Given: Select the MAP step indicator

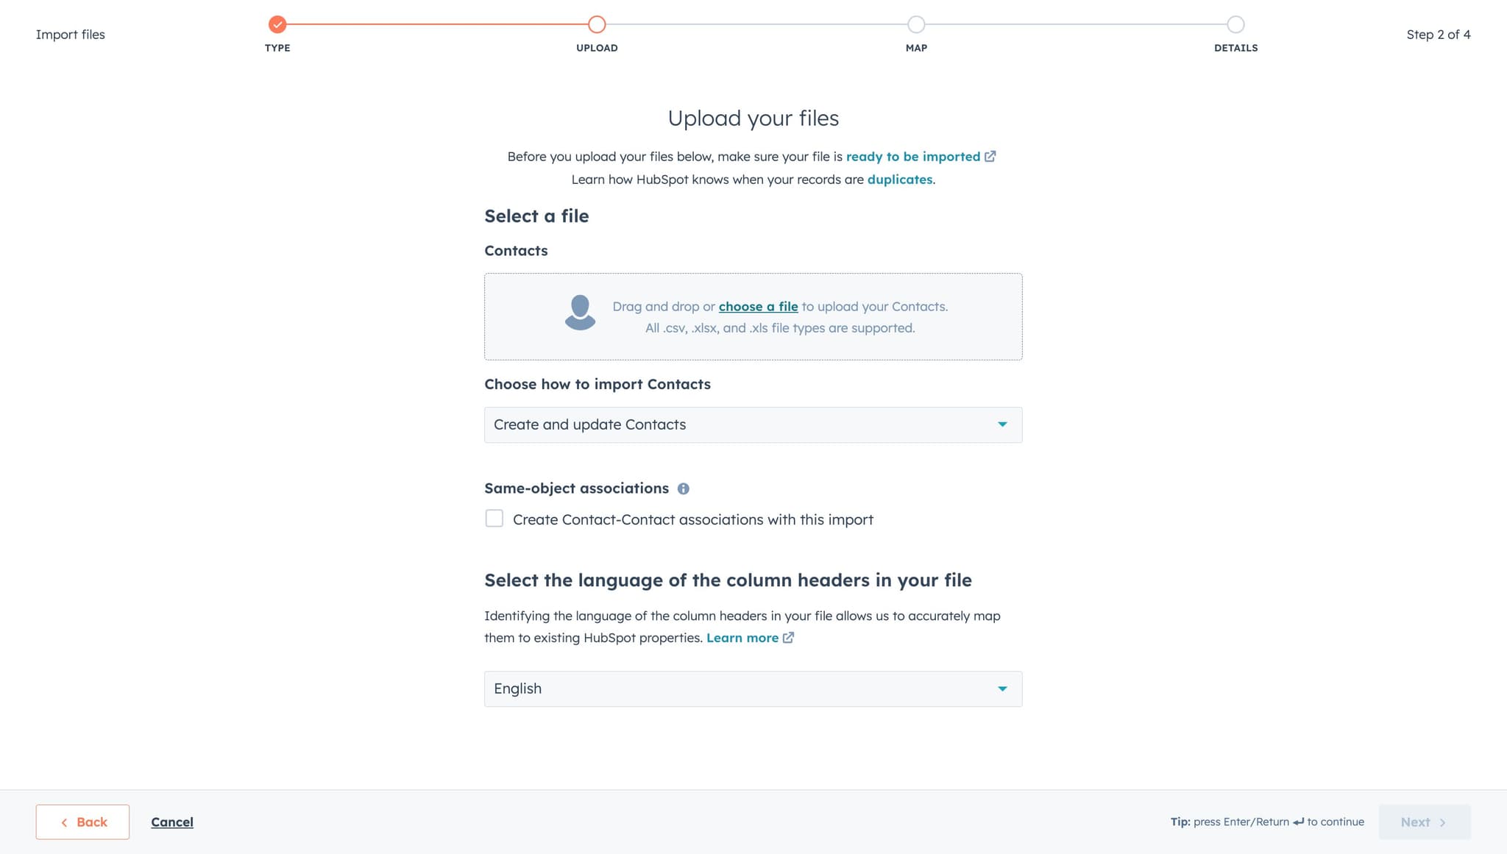Looking at the screenshot, I should click(x=915, y=24).
